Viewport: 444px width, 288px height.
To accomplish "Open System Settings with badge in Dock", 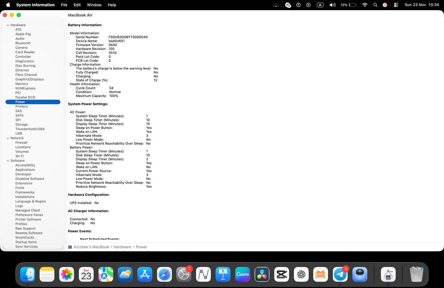I will click(x=184, y=274).
